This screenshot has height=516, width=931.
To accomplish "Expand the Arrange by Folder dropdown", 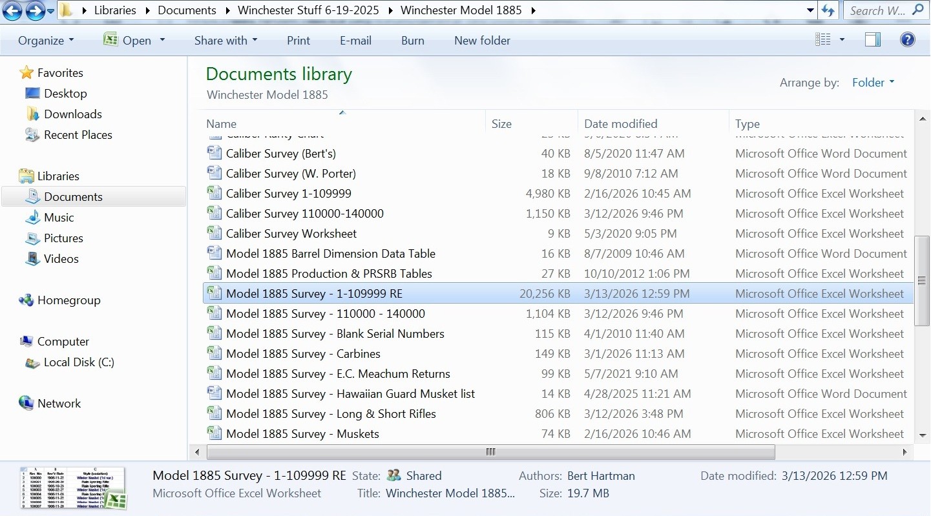I will point(873,83).
